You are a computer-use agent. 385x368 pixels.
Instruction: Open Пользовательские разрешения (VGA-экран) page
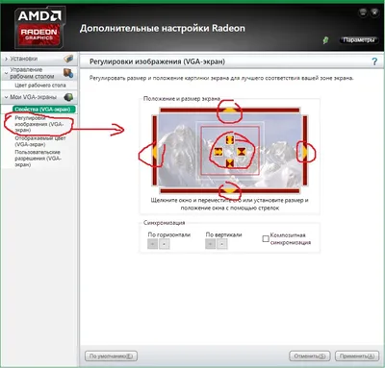(38, 159)
